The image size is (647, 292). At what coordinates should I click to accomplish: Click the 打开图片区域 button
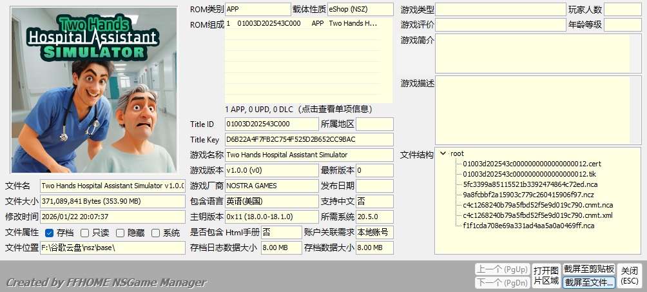(546, 275)
